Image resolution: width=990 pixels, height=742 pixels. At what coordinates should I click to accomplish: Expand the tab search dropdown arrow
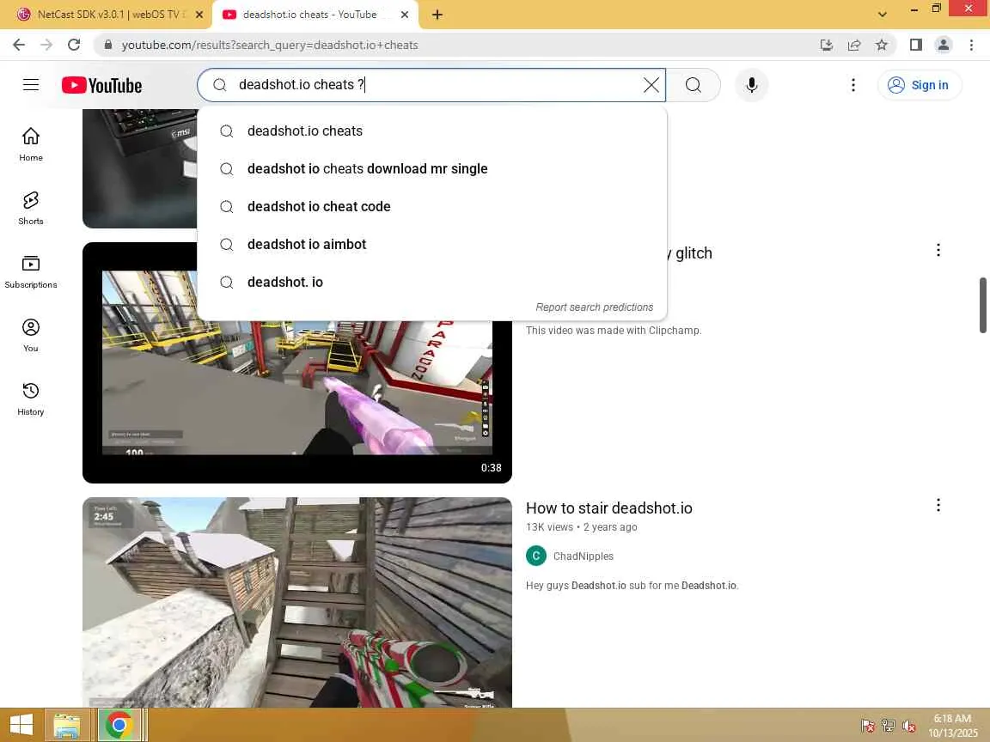pyautogui.click(x=882, y=15)
